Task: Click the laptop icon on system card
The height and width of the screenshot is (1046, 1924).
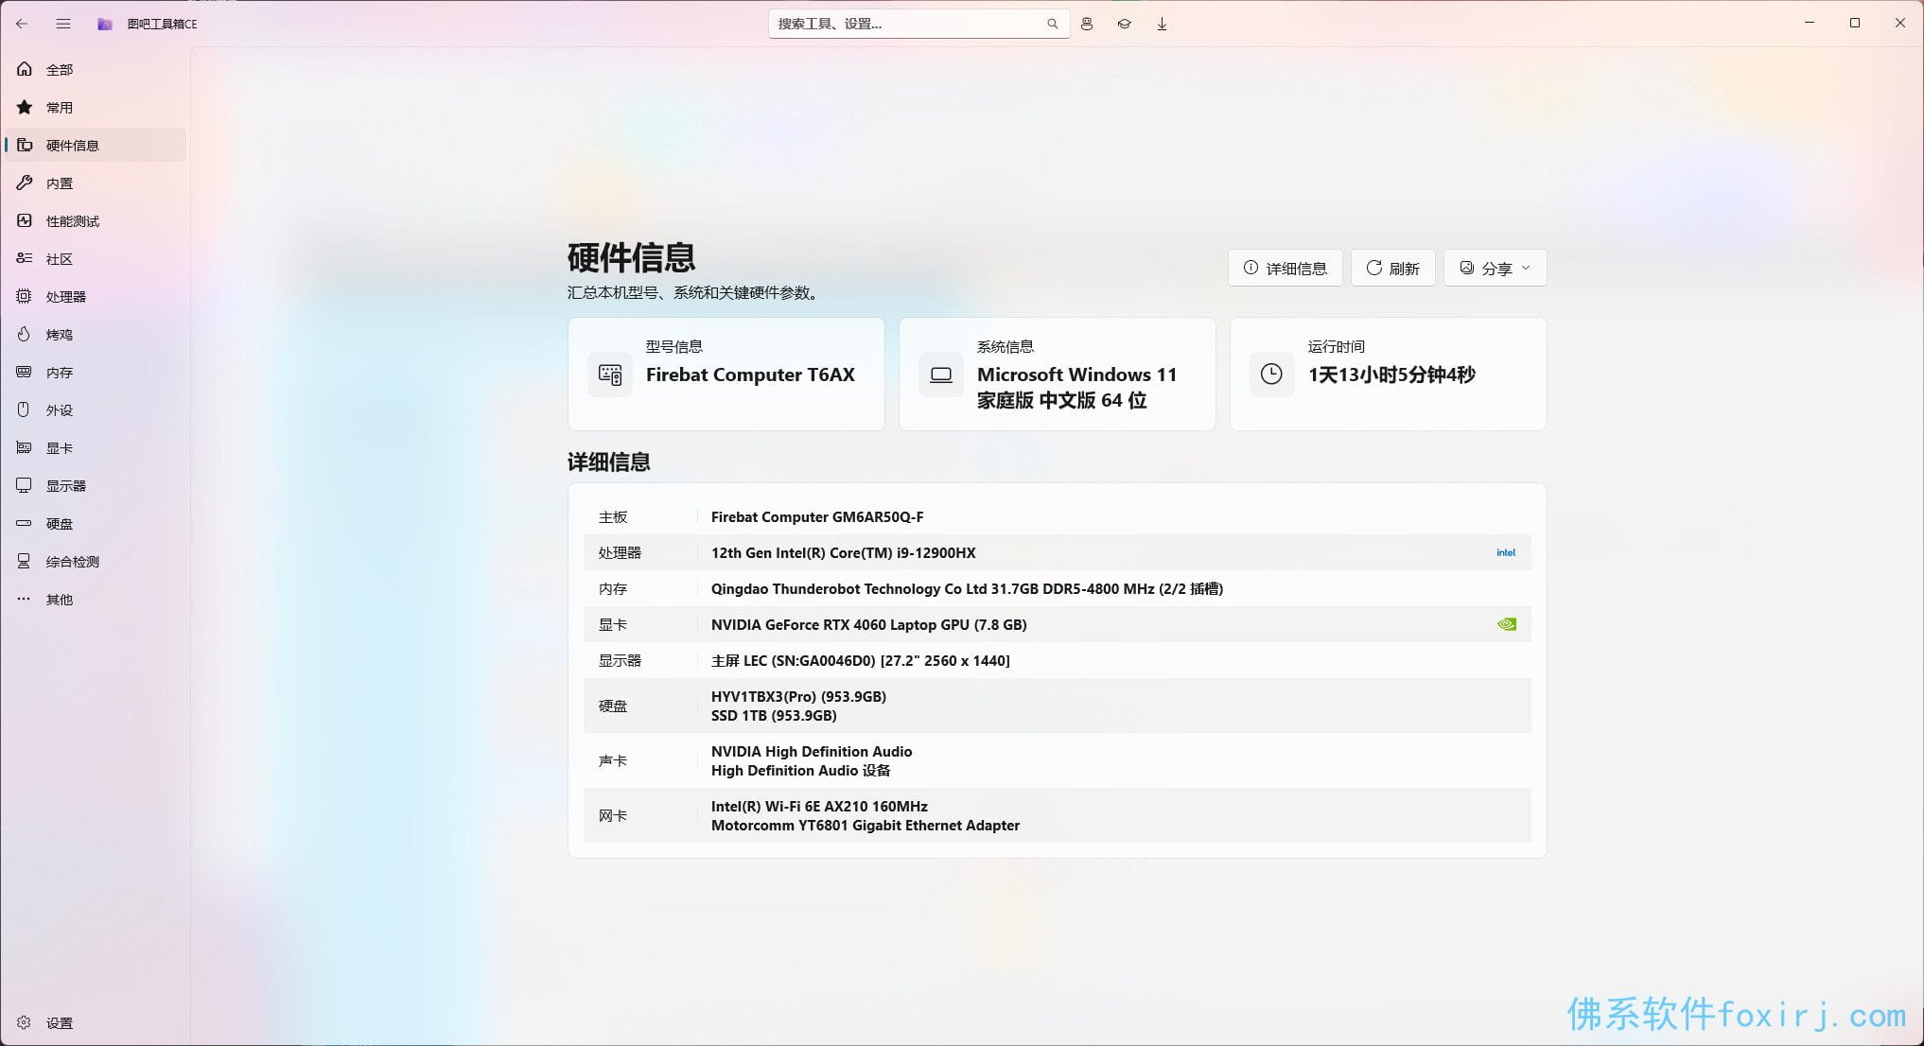Action: tap(940, 375)
